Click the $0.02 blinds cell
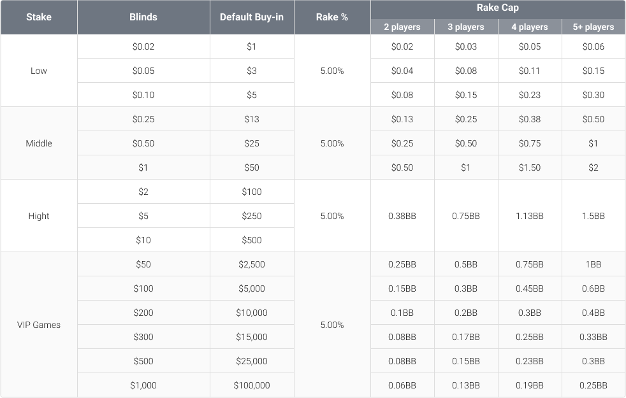The width and height of the screenshot is (626, 398). (x=143, y=46)
